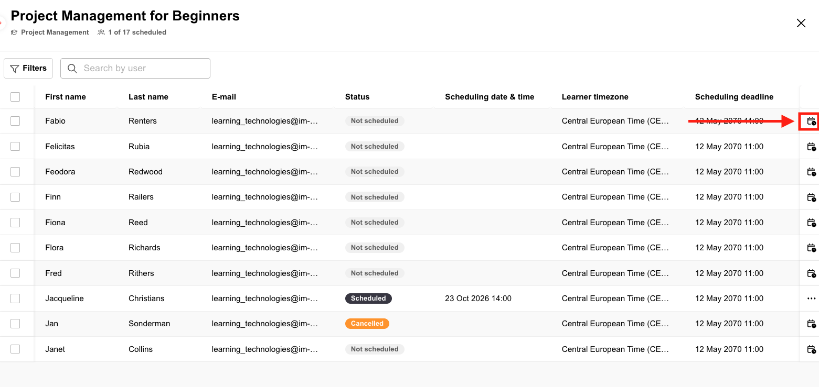Open schedule action for Fabio Renters

(811, 121)
